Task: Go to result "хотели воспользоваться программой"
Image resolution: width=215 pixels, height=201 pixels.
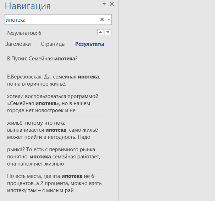Action: coord(53,103)
